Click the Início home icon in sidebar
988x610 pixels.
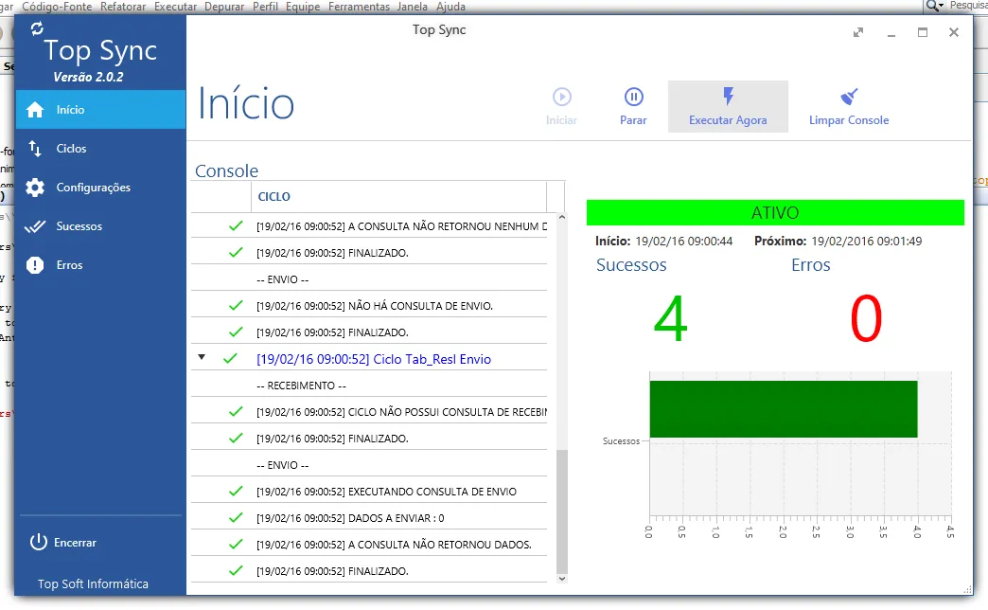click(35, 110)
